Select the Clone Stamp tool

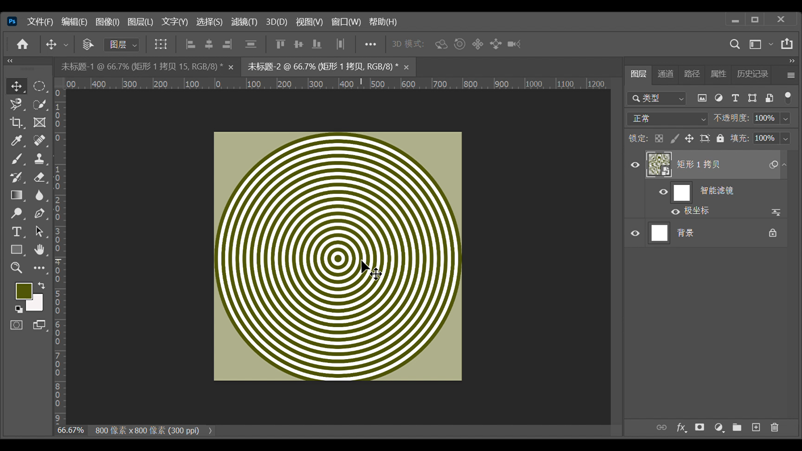tap(39, 159)
